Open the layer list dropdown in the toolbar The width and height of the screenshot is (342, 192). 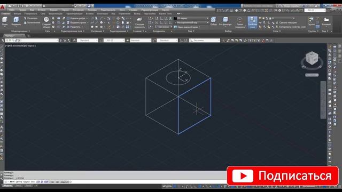coord(32,41)
